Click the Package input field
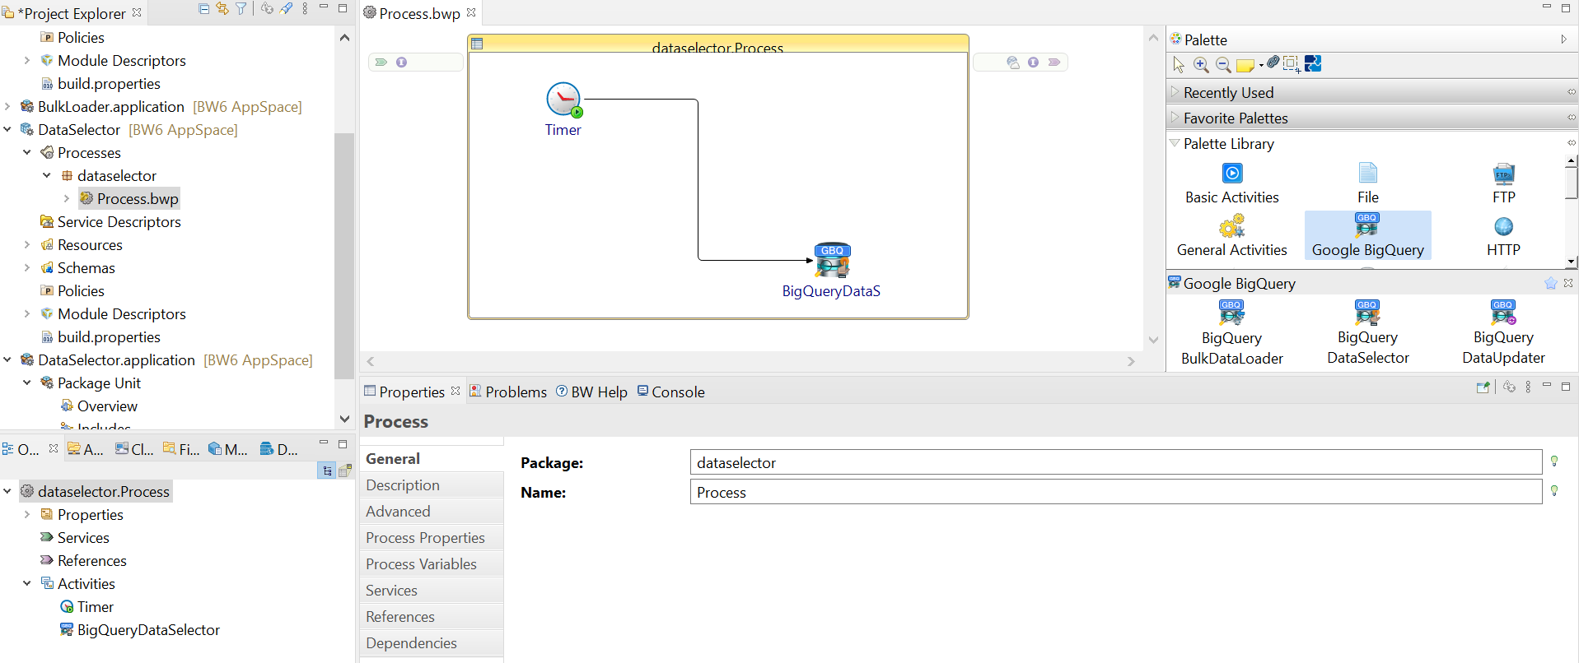 1116,462
